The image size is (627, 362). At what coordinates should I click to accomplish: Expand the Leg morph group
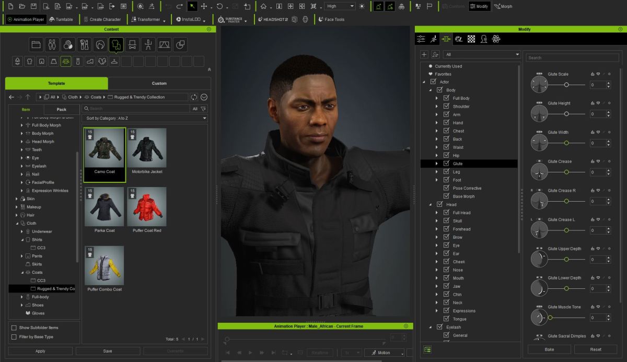(x=437, y=172)
